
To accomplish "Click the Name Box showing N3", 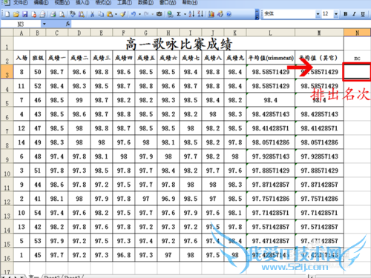I will pos(21,24).
